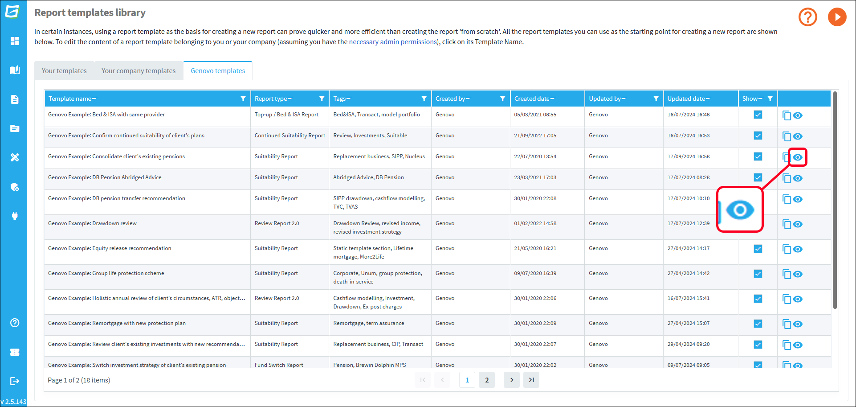Open Genovo Example: Drawdown review template name
This screenshot has height=407, width=856.
click(92, 223)
